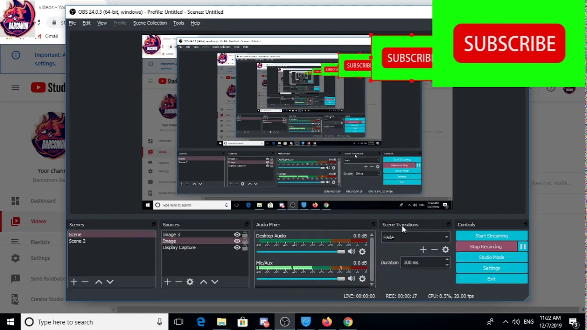587x330 pixels.
Task: Remove the selected source using minus icon
Action: (x=178, y=282)
